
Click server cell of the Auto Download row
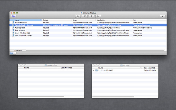(x=82, y=22)
